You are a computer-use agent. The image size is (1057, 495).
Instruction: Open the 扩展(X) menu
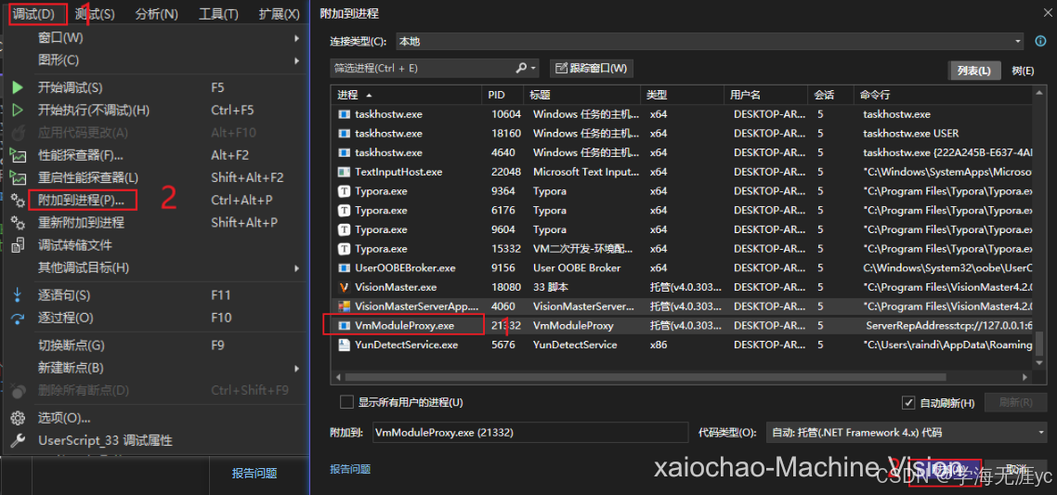279,14
